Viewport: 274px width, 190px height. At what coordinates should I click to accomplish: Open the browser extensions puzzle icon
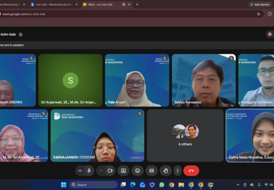coord(270,14)
